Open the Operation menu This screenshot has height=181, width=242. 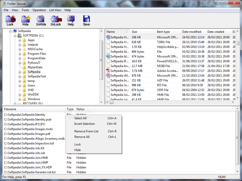coord(39,10)
